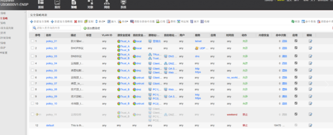Screen dimensions: 333x135
Task: Open the policy_04 link
Action: pyautogui.click(x=51, y=63)
